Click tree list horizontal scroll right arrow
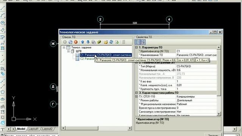242x136 pixels. [130, 128]
